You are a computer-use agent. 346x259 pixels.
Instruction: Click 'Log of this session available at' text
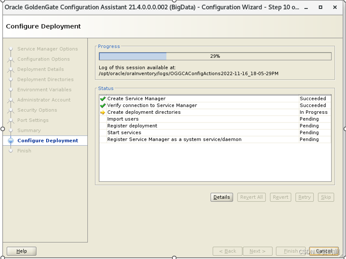click(x=137, y=68)
